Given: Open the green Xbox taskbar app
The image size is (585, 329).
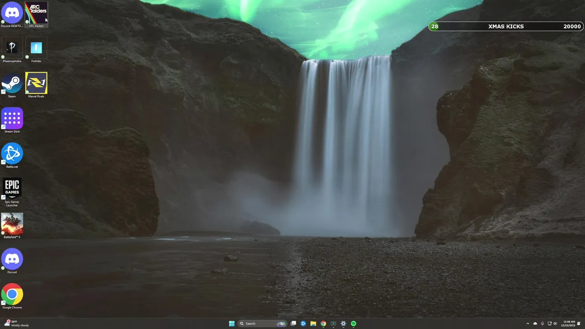Looking at the screenshot, I should click(333, 324).
